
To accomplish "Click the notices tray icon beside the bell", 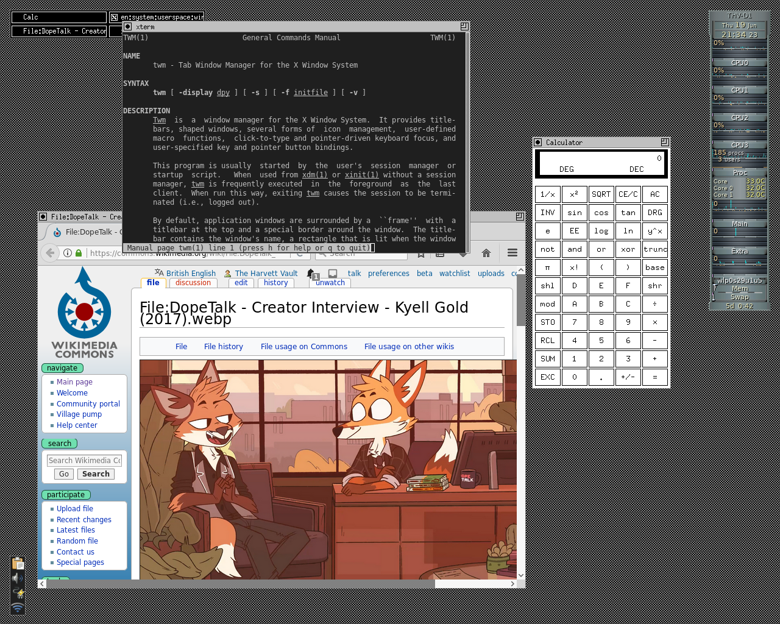I will 333,274.
